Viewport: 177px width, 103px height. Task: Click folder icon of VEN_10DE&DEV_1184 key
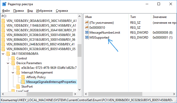(x=3, y=26)
